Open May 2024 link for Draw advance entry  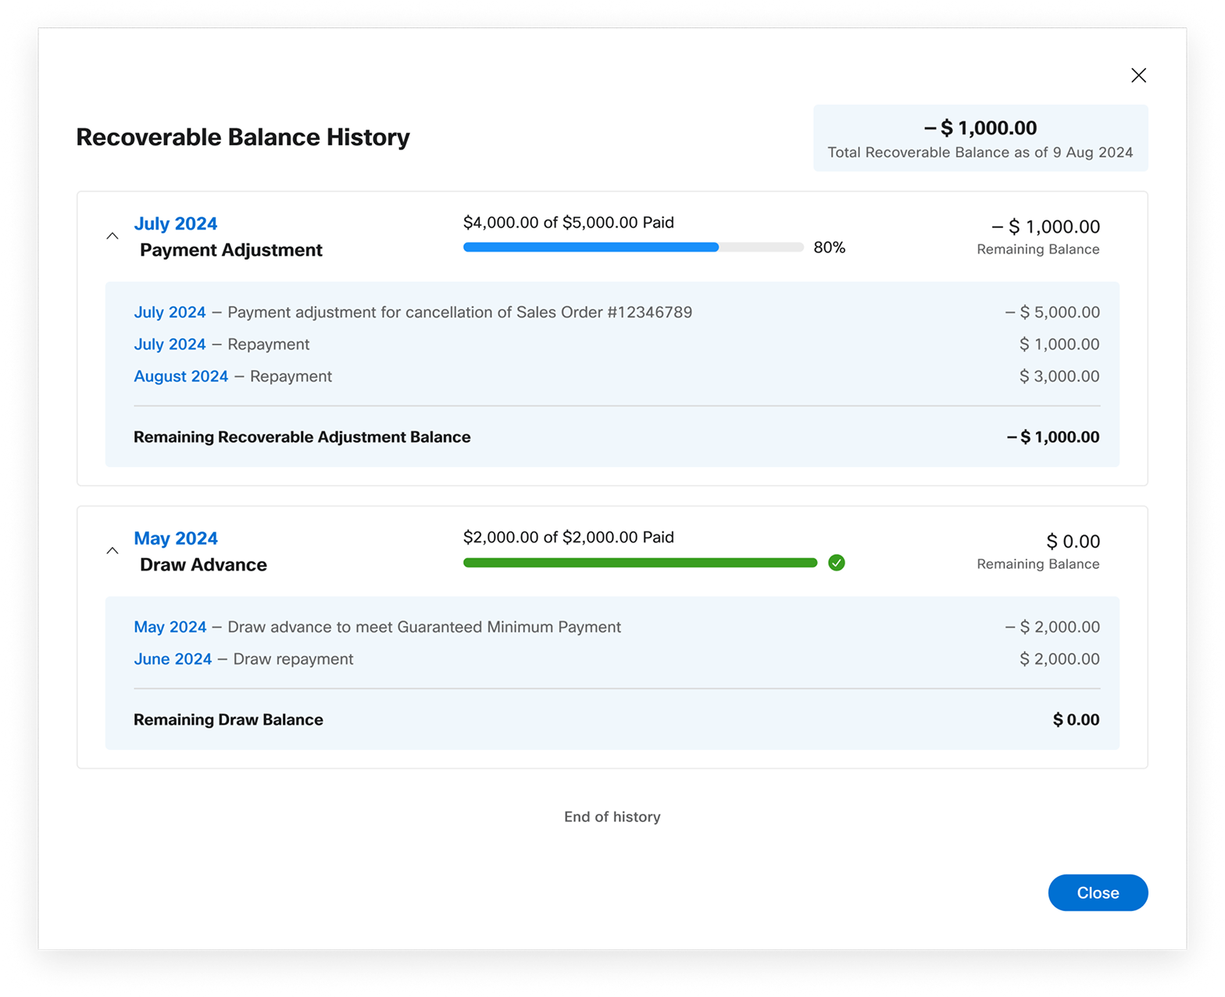[170, 627]
